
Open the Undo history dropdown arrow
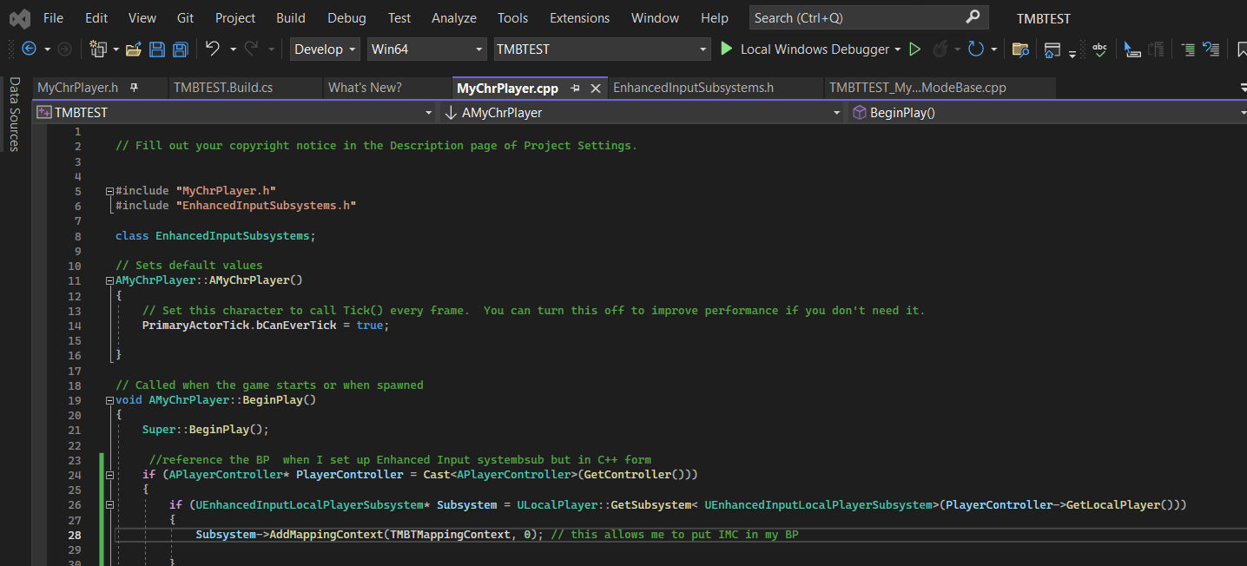tap(233, 49)
